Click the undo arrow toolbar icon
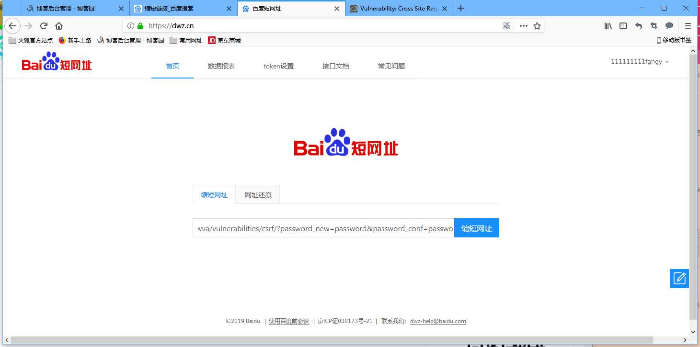This screenshot has height=347, width=700. [x=639, y=26]
